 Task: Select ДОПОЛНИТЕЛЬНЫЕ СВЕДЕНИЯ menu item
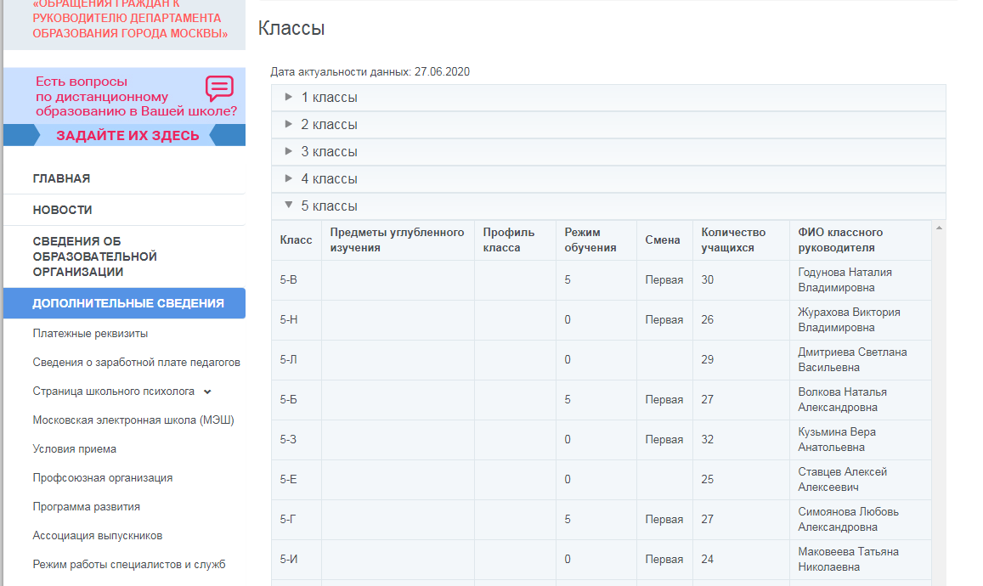124,303
